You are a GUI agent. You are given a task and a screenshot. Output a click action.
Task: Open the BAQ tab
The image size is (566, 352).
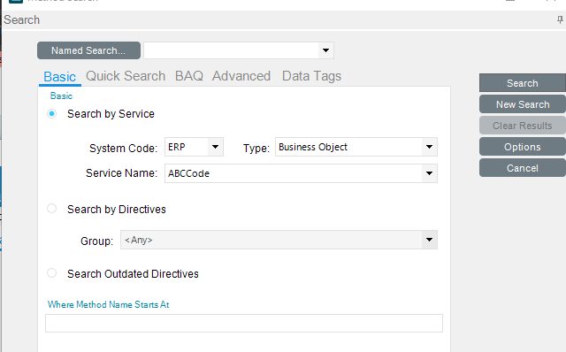click(x=189, y=76)
